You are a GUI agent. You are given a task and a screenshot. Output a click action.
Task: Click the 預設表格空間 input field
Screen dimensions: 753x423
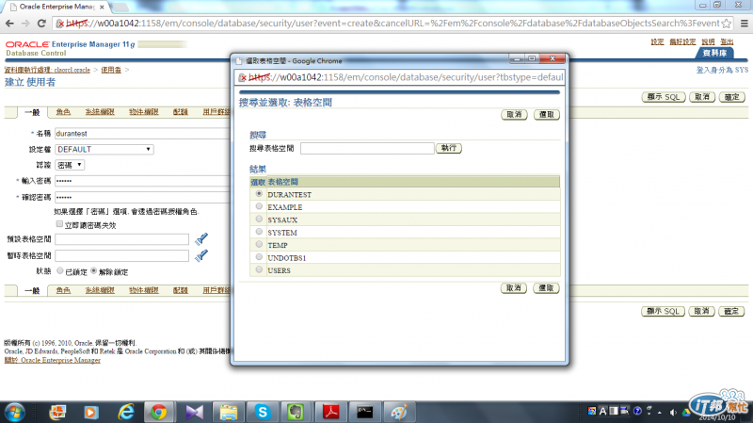pyautogui.click(x=122, y=239)
